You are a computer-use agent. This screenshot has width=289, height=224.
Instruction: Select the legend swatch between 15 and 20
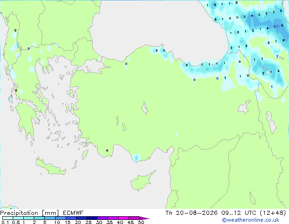click(x=71, y=218)
